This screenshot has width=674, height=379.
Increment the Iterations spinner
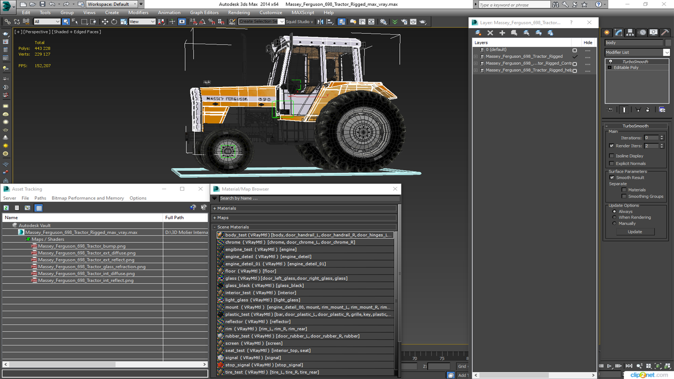coord(662,137)
